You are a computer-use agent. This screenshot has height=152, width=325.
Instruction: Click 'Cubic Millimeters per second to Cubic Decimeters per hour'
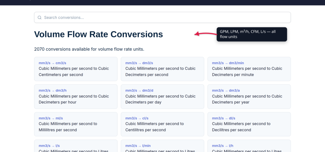click(74, 99)
